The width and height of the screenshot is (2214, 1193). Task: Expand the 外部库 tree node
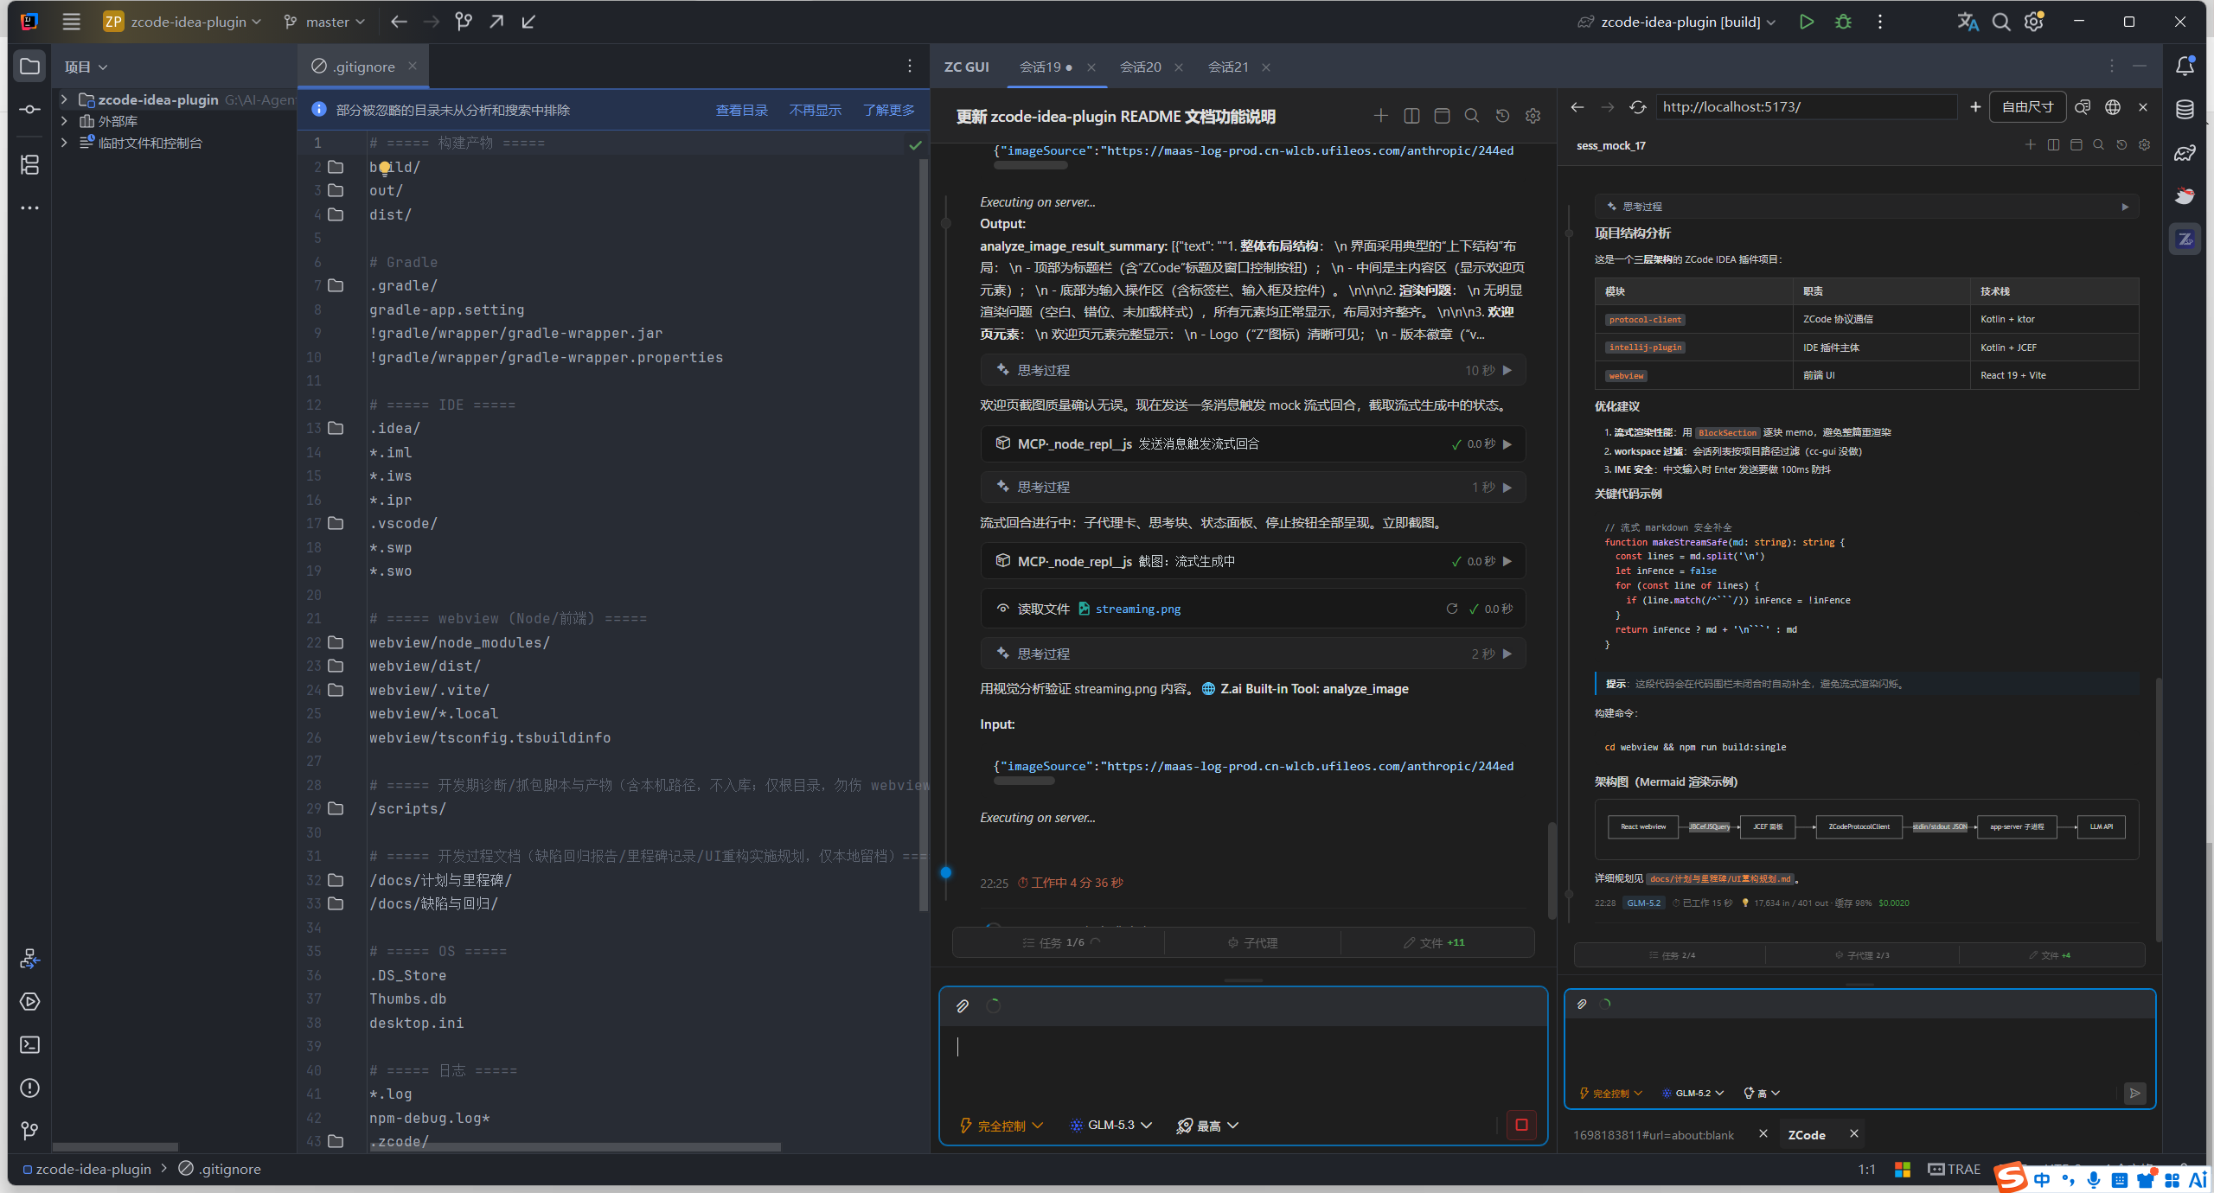tap(64, 121)
